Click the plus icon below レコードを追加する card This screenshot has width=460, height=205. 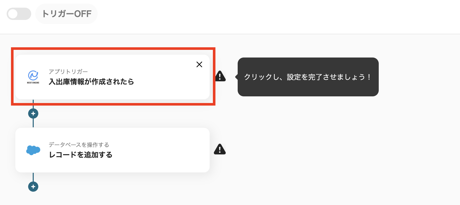coord(33,186)
